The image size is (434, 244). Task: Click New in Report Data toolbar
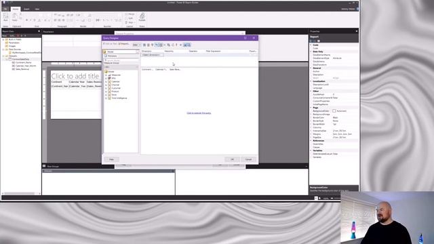point(5,36)
